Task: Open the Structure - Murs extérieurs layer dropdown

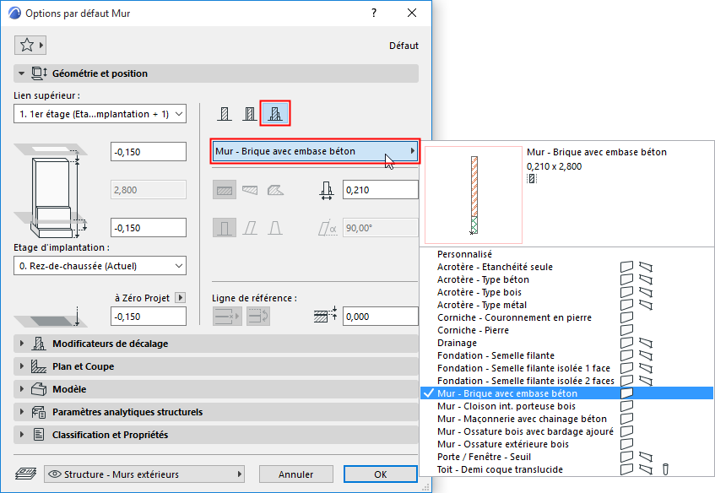Action: pos(144,474)
